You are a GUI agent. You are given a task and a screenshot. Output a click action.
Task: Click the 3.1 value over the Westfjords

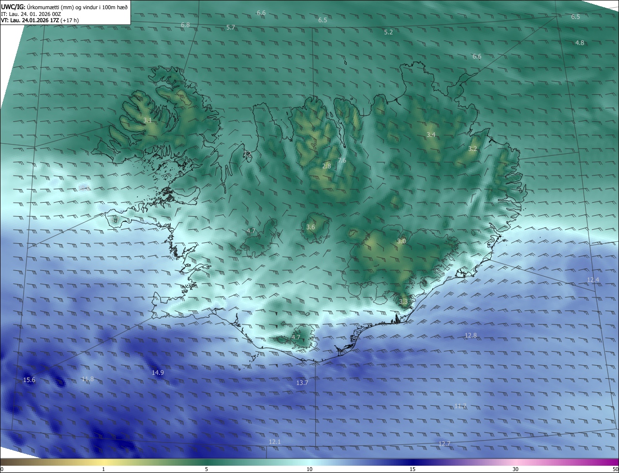pyautogui.click(x=147, y=120)
